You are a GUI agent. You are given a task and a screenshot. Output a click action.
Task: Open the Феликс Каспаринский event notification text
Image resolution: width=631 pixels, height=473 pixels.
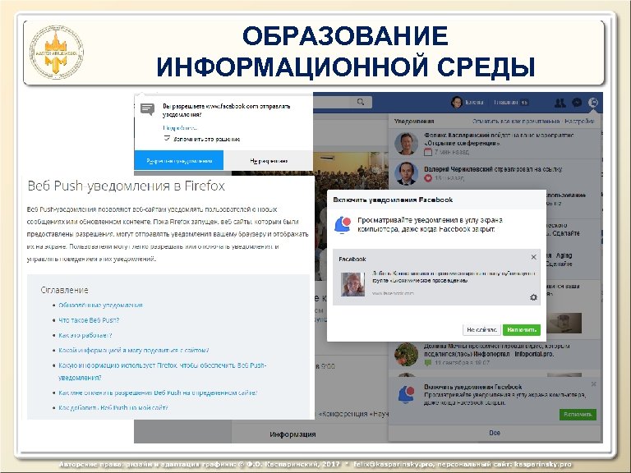point(499,139)
